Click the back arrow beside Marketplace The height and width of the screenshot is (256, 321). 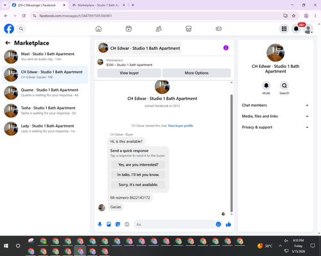8,43
